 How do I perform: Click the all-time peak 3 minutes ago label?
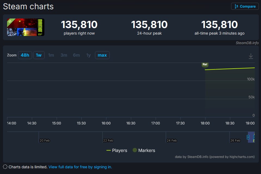(x=219, y=33)
